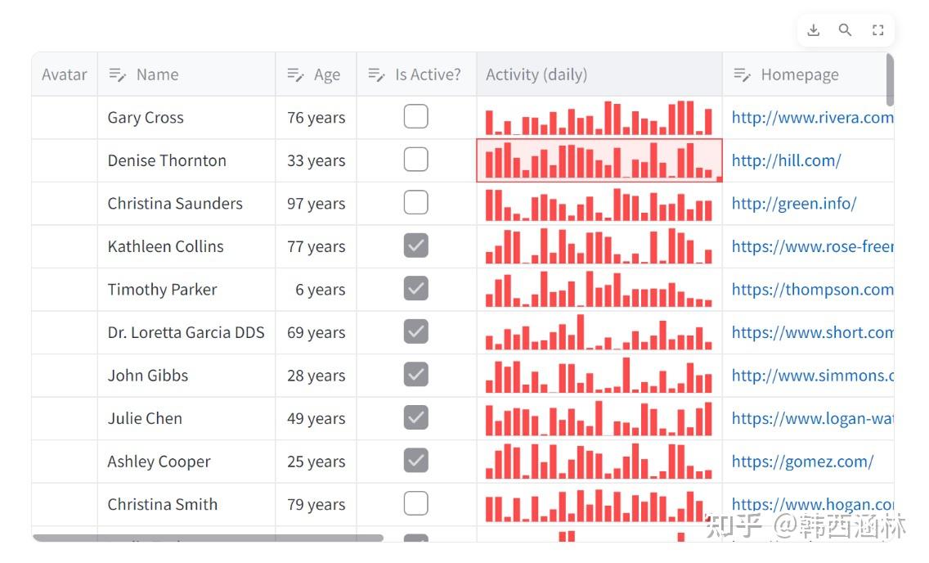Viewport: 929px width, 563px height.
Task: Toggle fullscreen view icon
Action: coord(877,30)
